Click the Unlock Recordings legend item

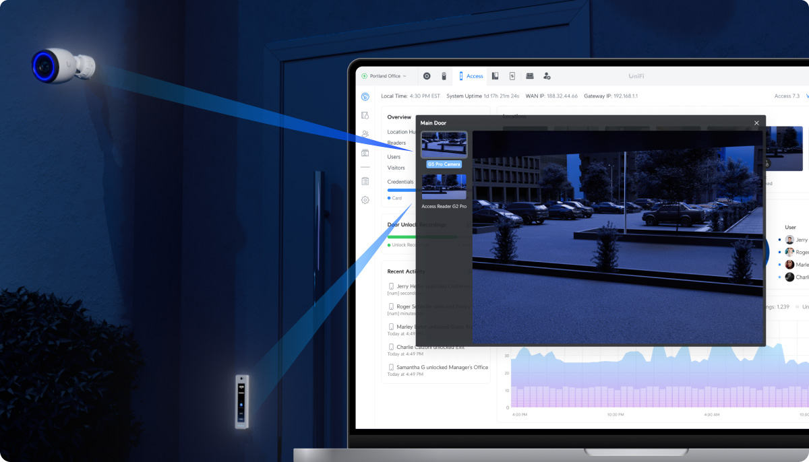[x=402, y=244]
